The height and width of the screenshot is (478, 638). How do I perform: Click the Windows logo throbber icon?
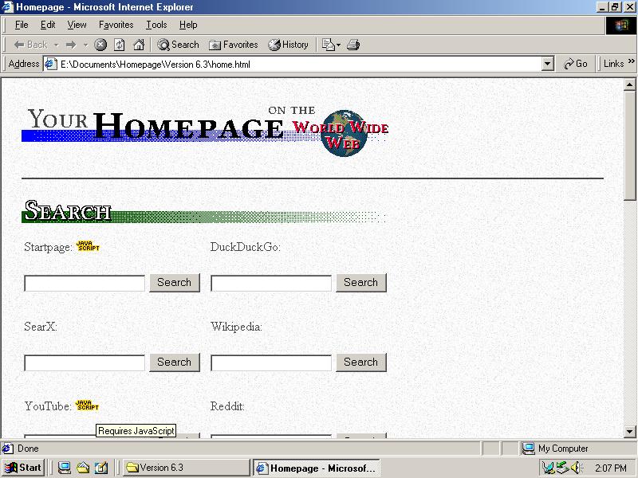point(620,25)
